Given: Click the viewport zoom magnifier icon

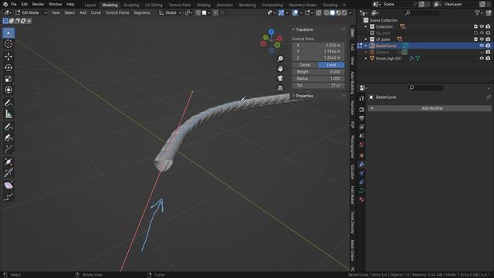Looking at the screenshot, I should 280,59.
